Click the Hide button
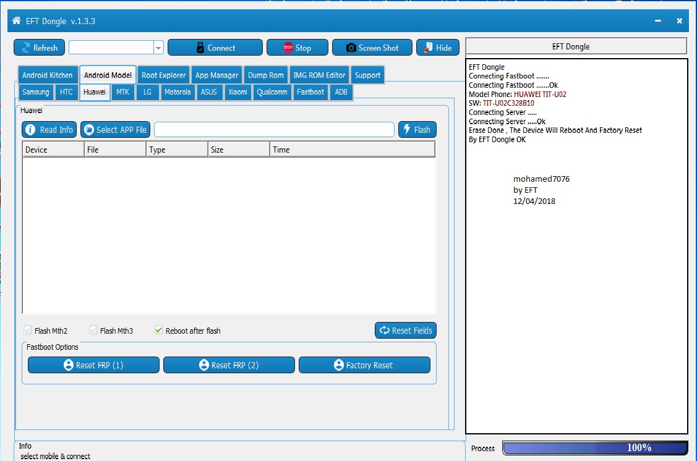The image size is (697, 461). click(x=438, y=48)
